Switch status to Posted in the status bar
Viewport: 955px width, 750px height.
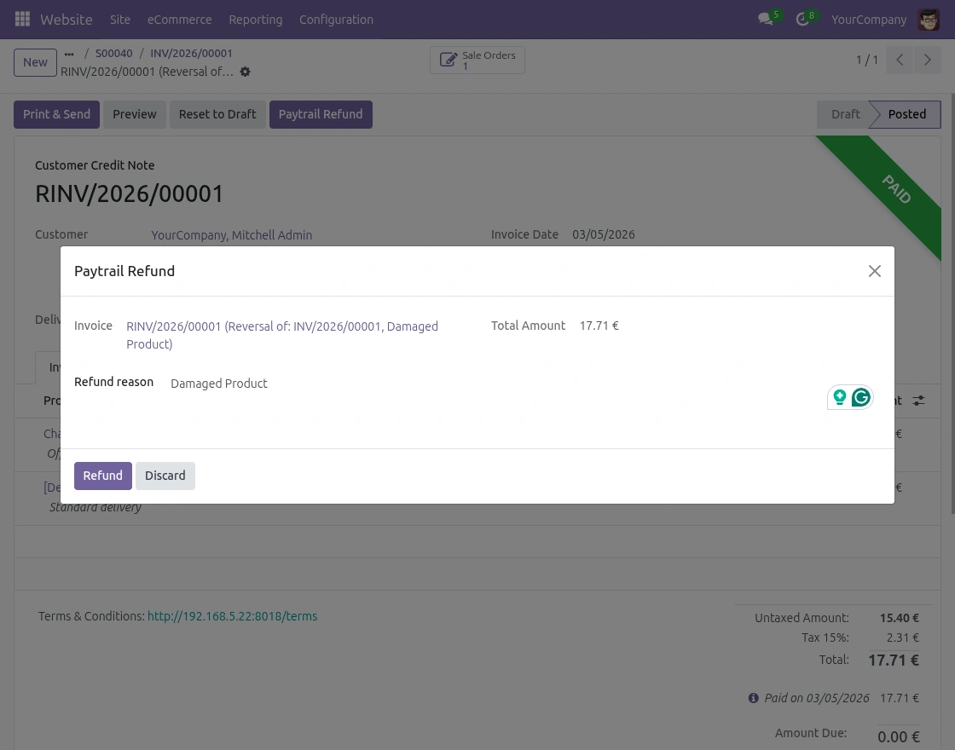[906, 114]
